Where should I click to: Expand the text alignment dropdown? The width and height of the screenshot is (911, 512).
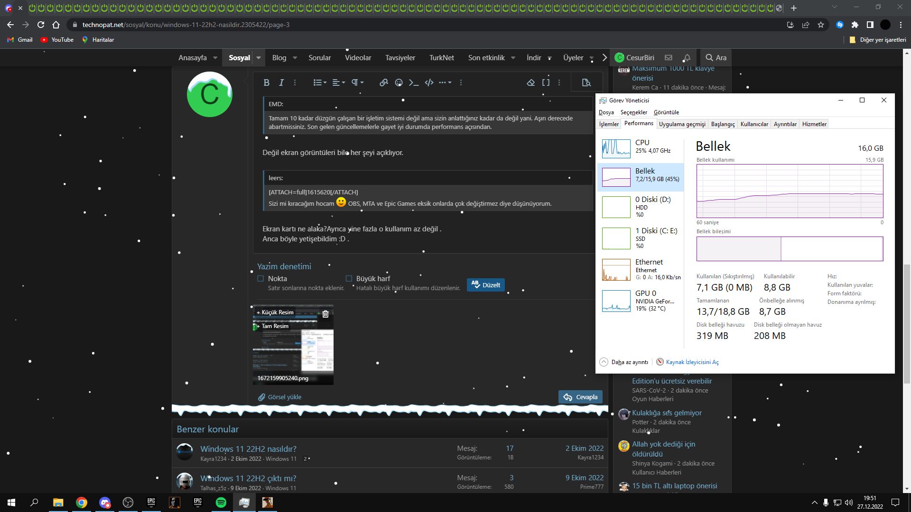click(x=338, y=82)
